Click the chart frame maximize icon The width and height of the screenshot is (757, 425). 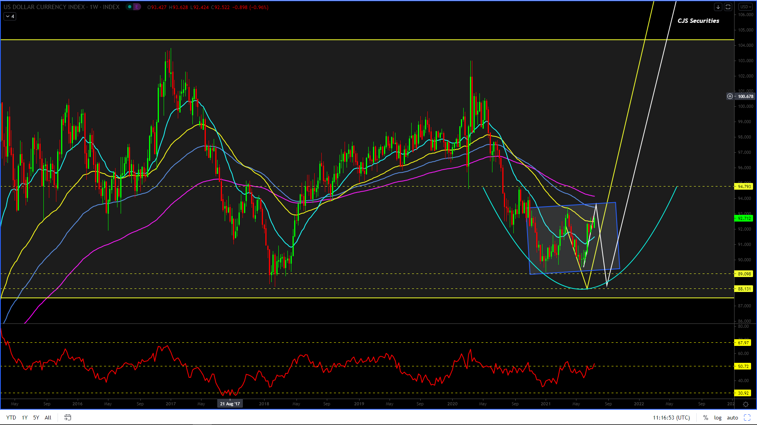click(728, 7)
